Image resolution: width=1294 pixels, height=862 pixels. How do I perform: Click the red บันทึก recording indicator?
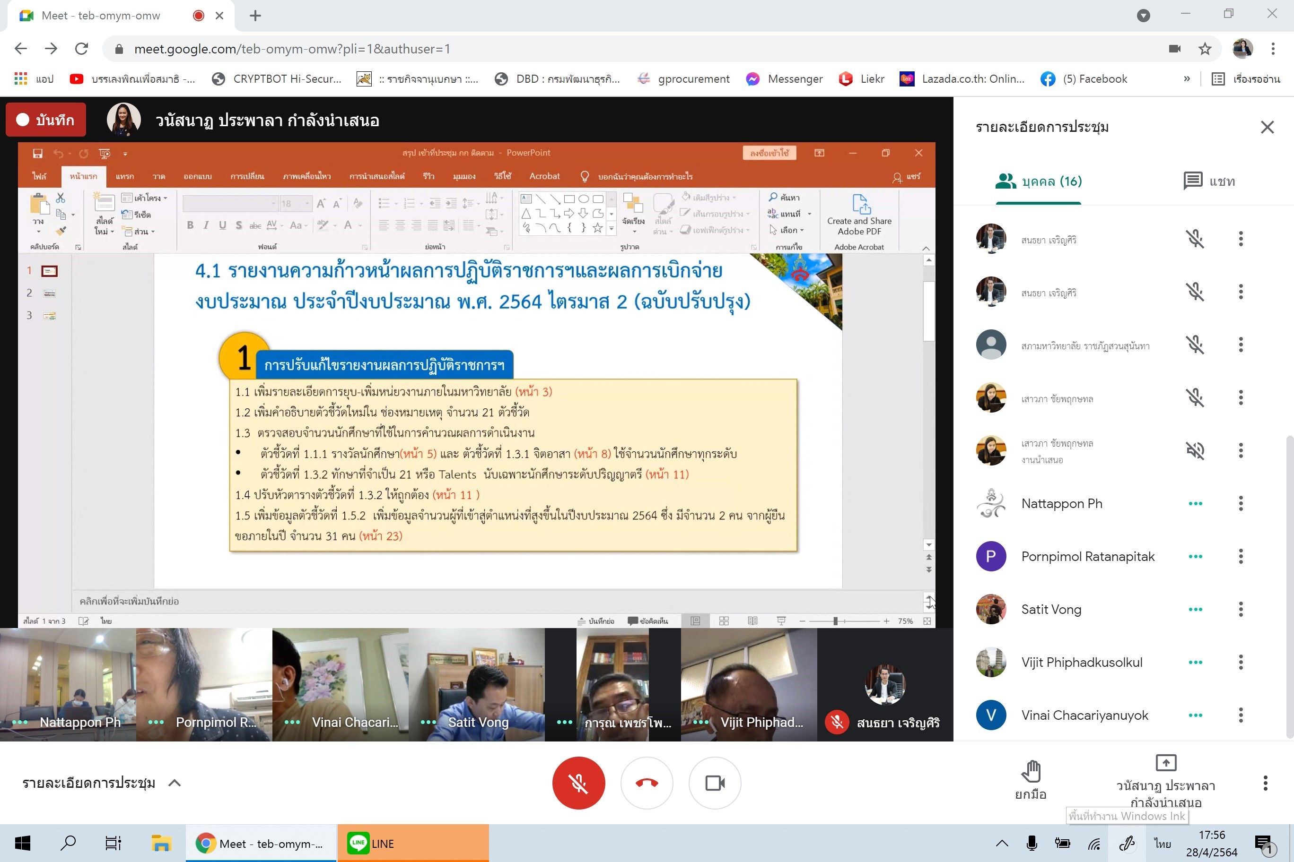point(46,120)
